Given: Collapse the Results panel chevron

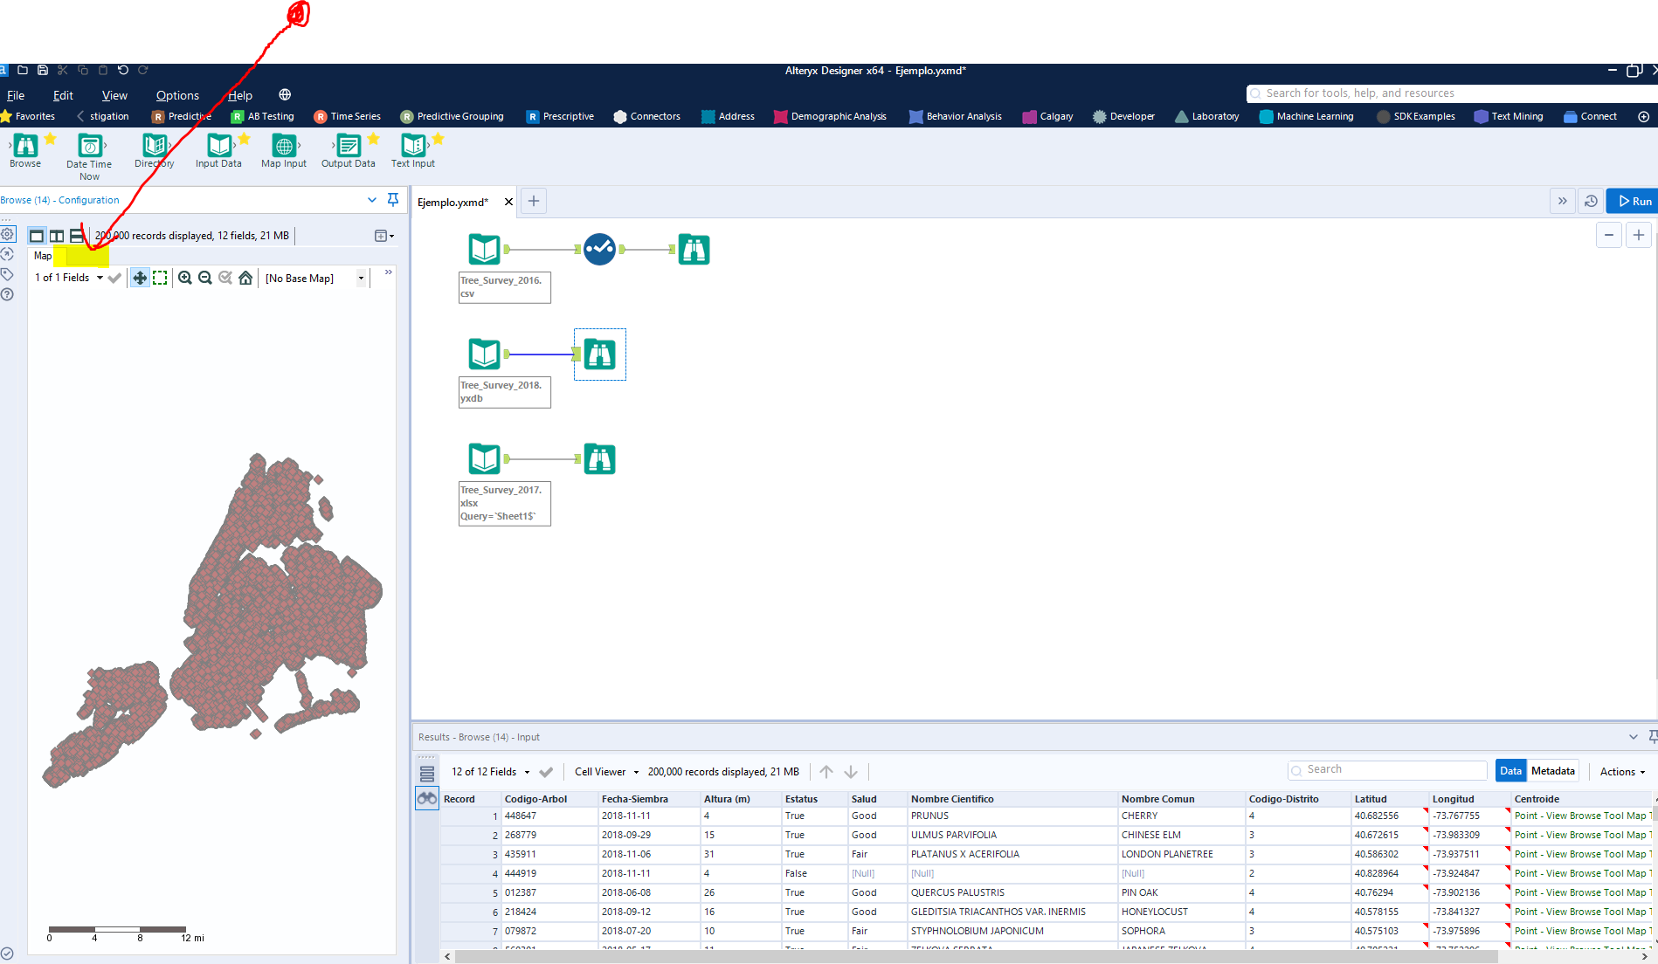Looking at the screenshot, I should click(x=1634, y=737).
